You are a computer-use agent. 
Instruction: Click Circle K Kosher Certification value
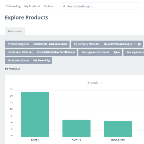point(56,52)
